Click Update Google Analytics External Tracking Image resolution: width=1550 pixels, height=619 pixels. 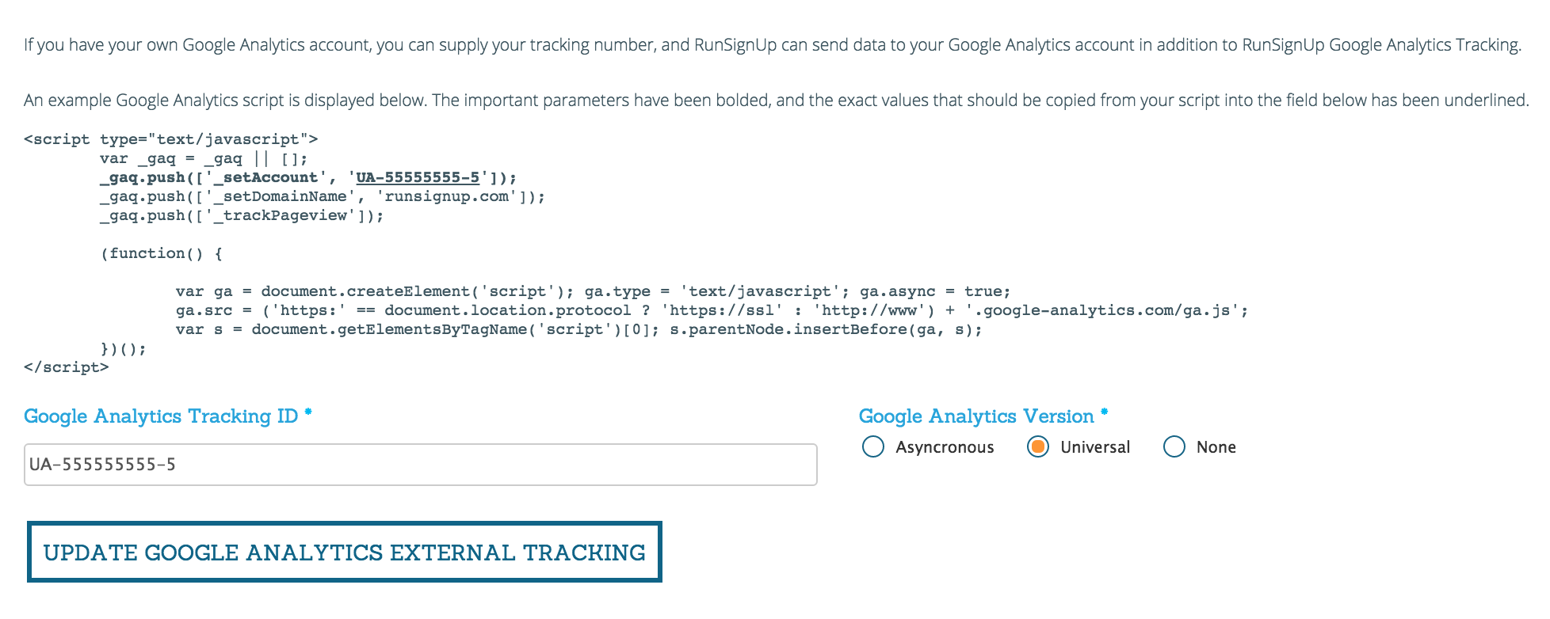pos(344,553)
